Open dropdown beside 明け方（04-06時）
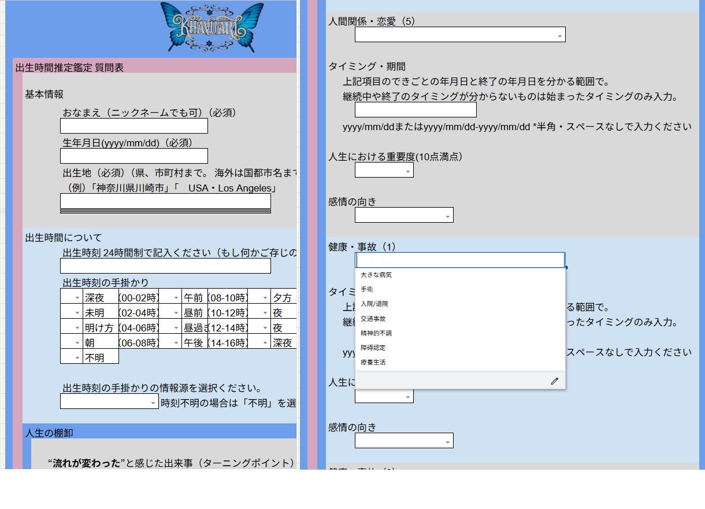705x509 pixels. pyautogui.click(x=72, y=327)
